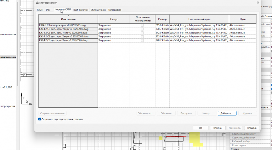Image resolution: width=272 pixels, height=150 pixels.
Task: Confirm with the ОК button
Action: pyautogui.click(x=200, y=128)
